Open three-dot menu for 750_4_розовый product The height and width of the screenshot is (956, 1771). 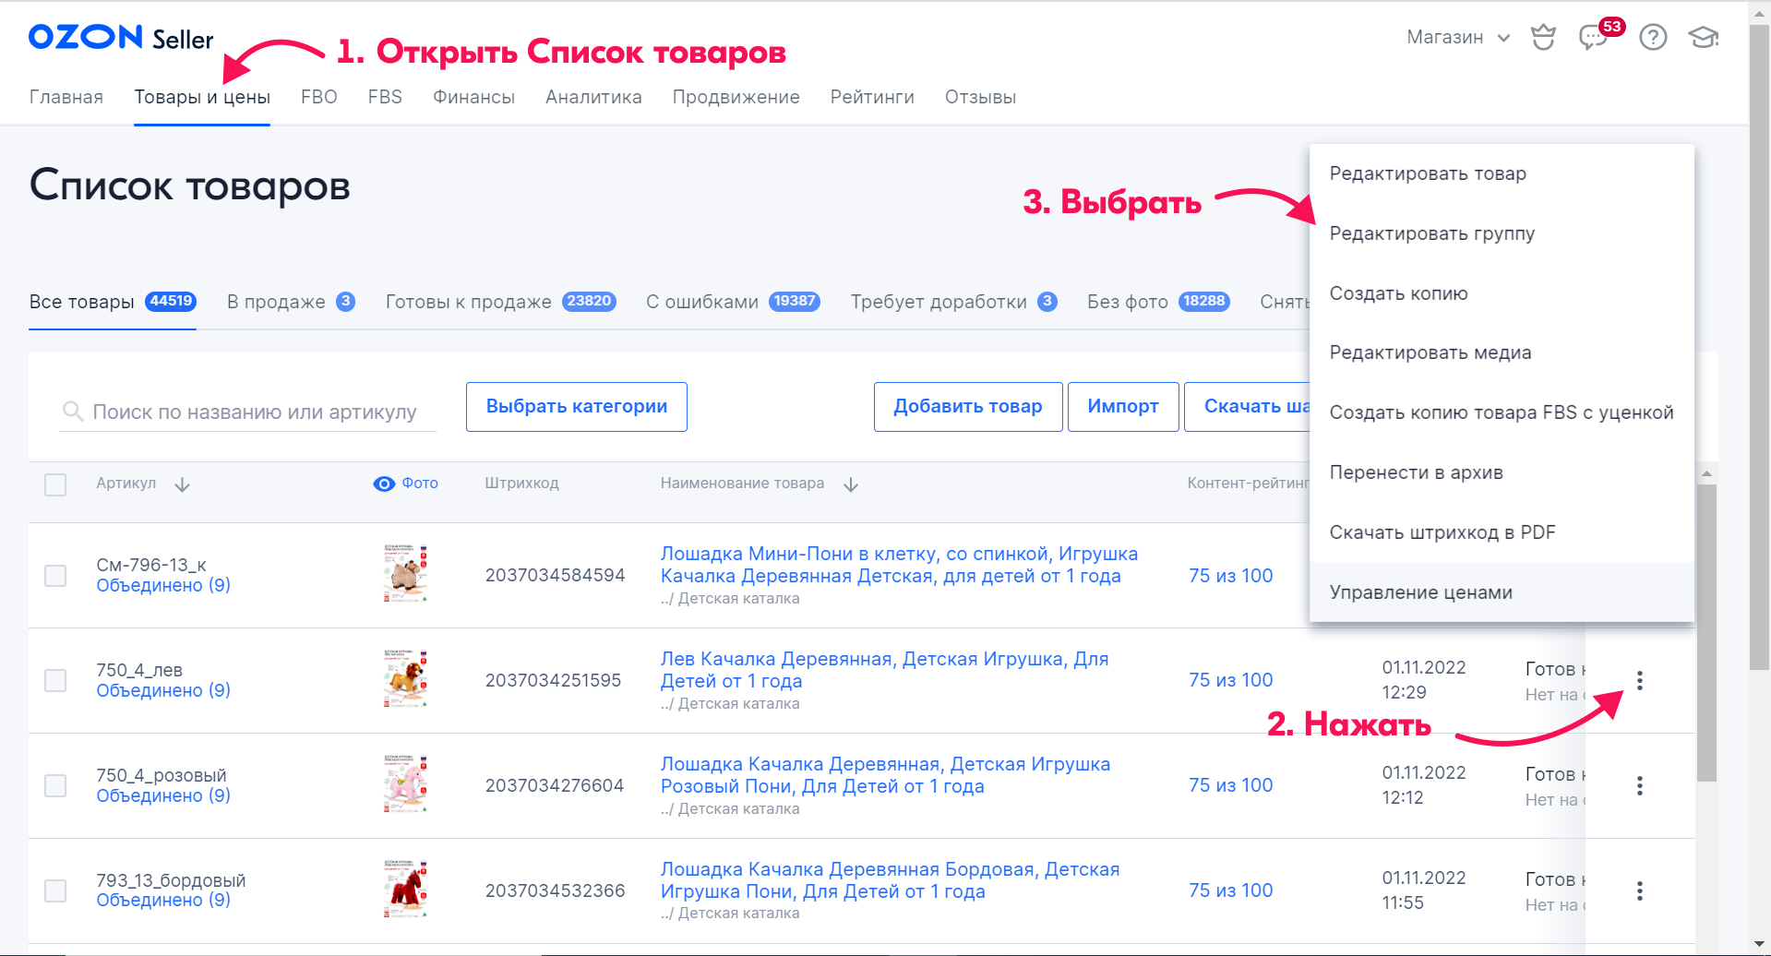click(x=1639, y=786)
